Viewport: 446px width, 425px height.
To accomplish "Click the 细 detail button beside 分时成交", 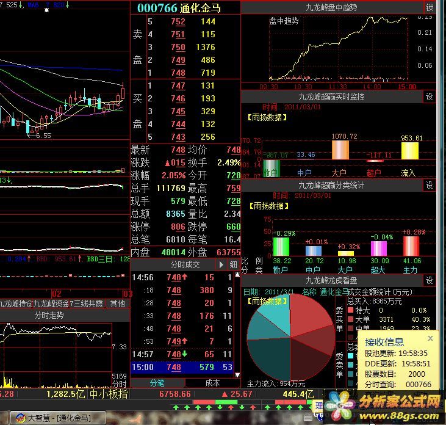I will [x=234, y=265].
